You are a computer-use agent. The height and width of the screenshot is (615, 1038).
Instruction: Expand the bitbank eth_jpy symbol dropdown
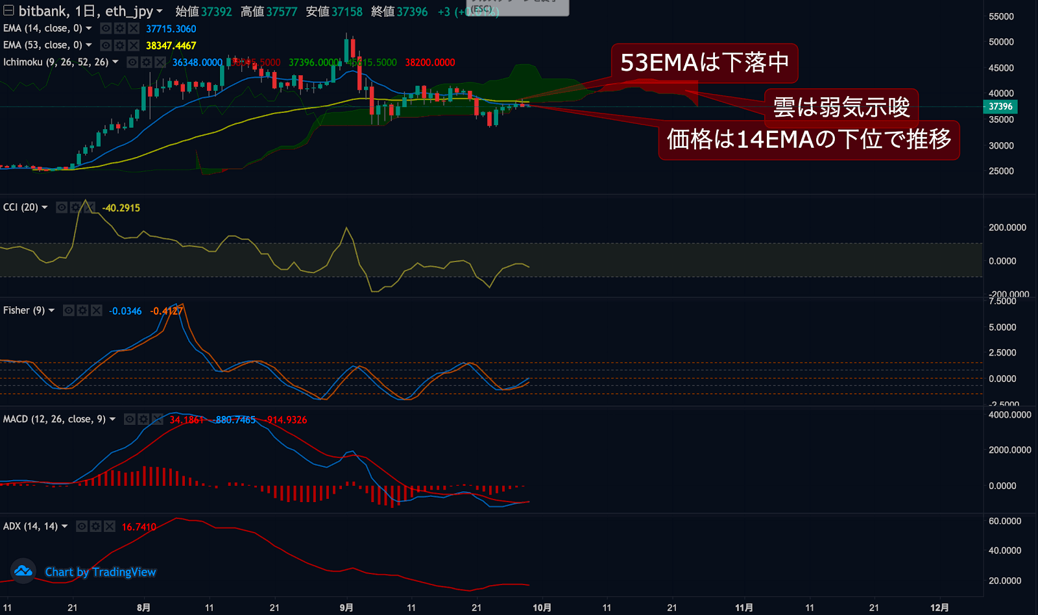point(160,11)
